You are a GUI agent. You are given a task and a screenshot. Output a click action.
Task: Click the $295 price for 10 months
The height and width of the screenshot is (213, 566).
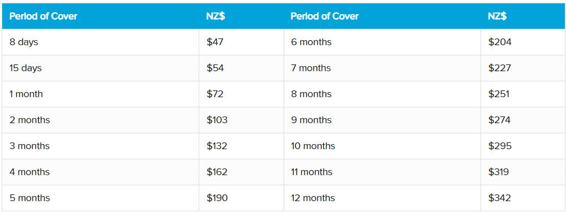[500, 146]
